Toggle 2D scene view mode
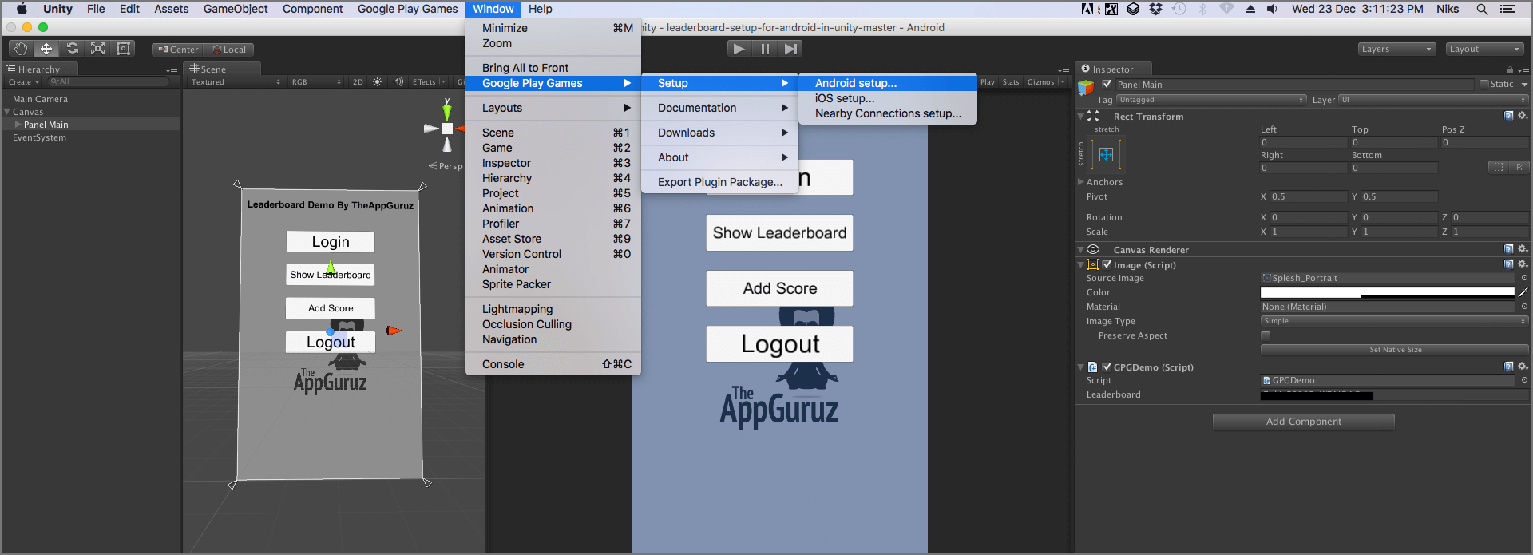The height and width of the screenshot is (555, 1533). tap(358, 82)
